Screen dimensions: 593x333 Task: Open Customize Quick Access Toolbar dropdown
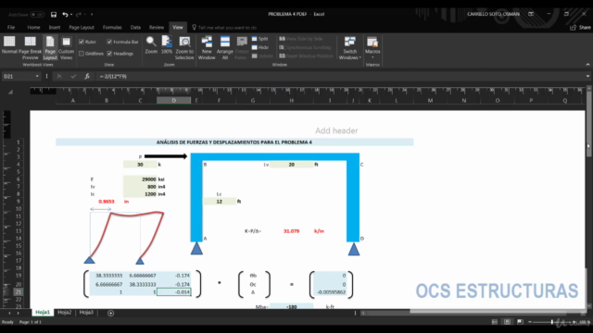click(x=92, y=15)
